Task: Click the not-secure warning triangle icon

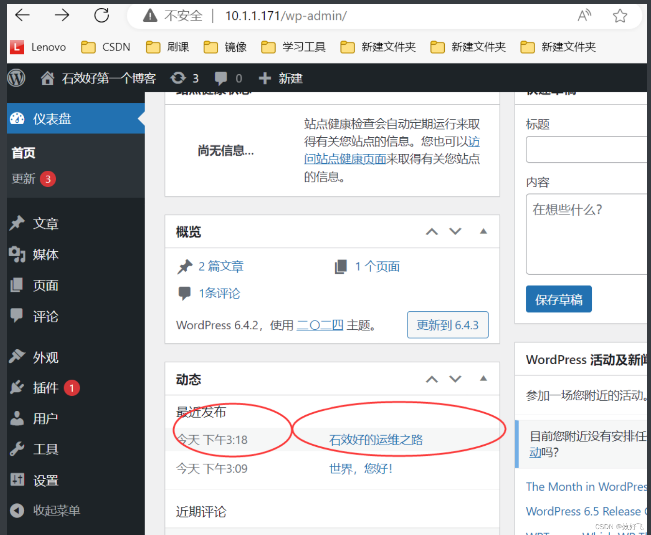Action: point(150,16)
